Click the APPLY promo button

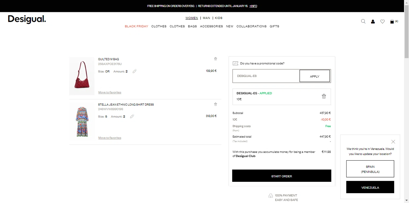pos(315,76)
